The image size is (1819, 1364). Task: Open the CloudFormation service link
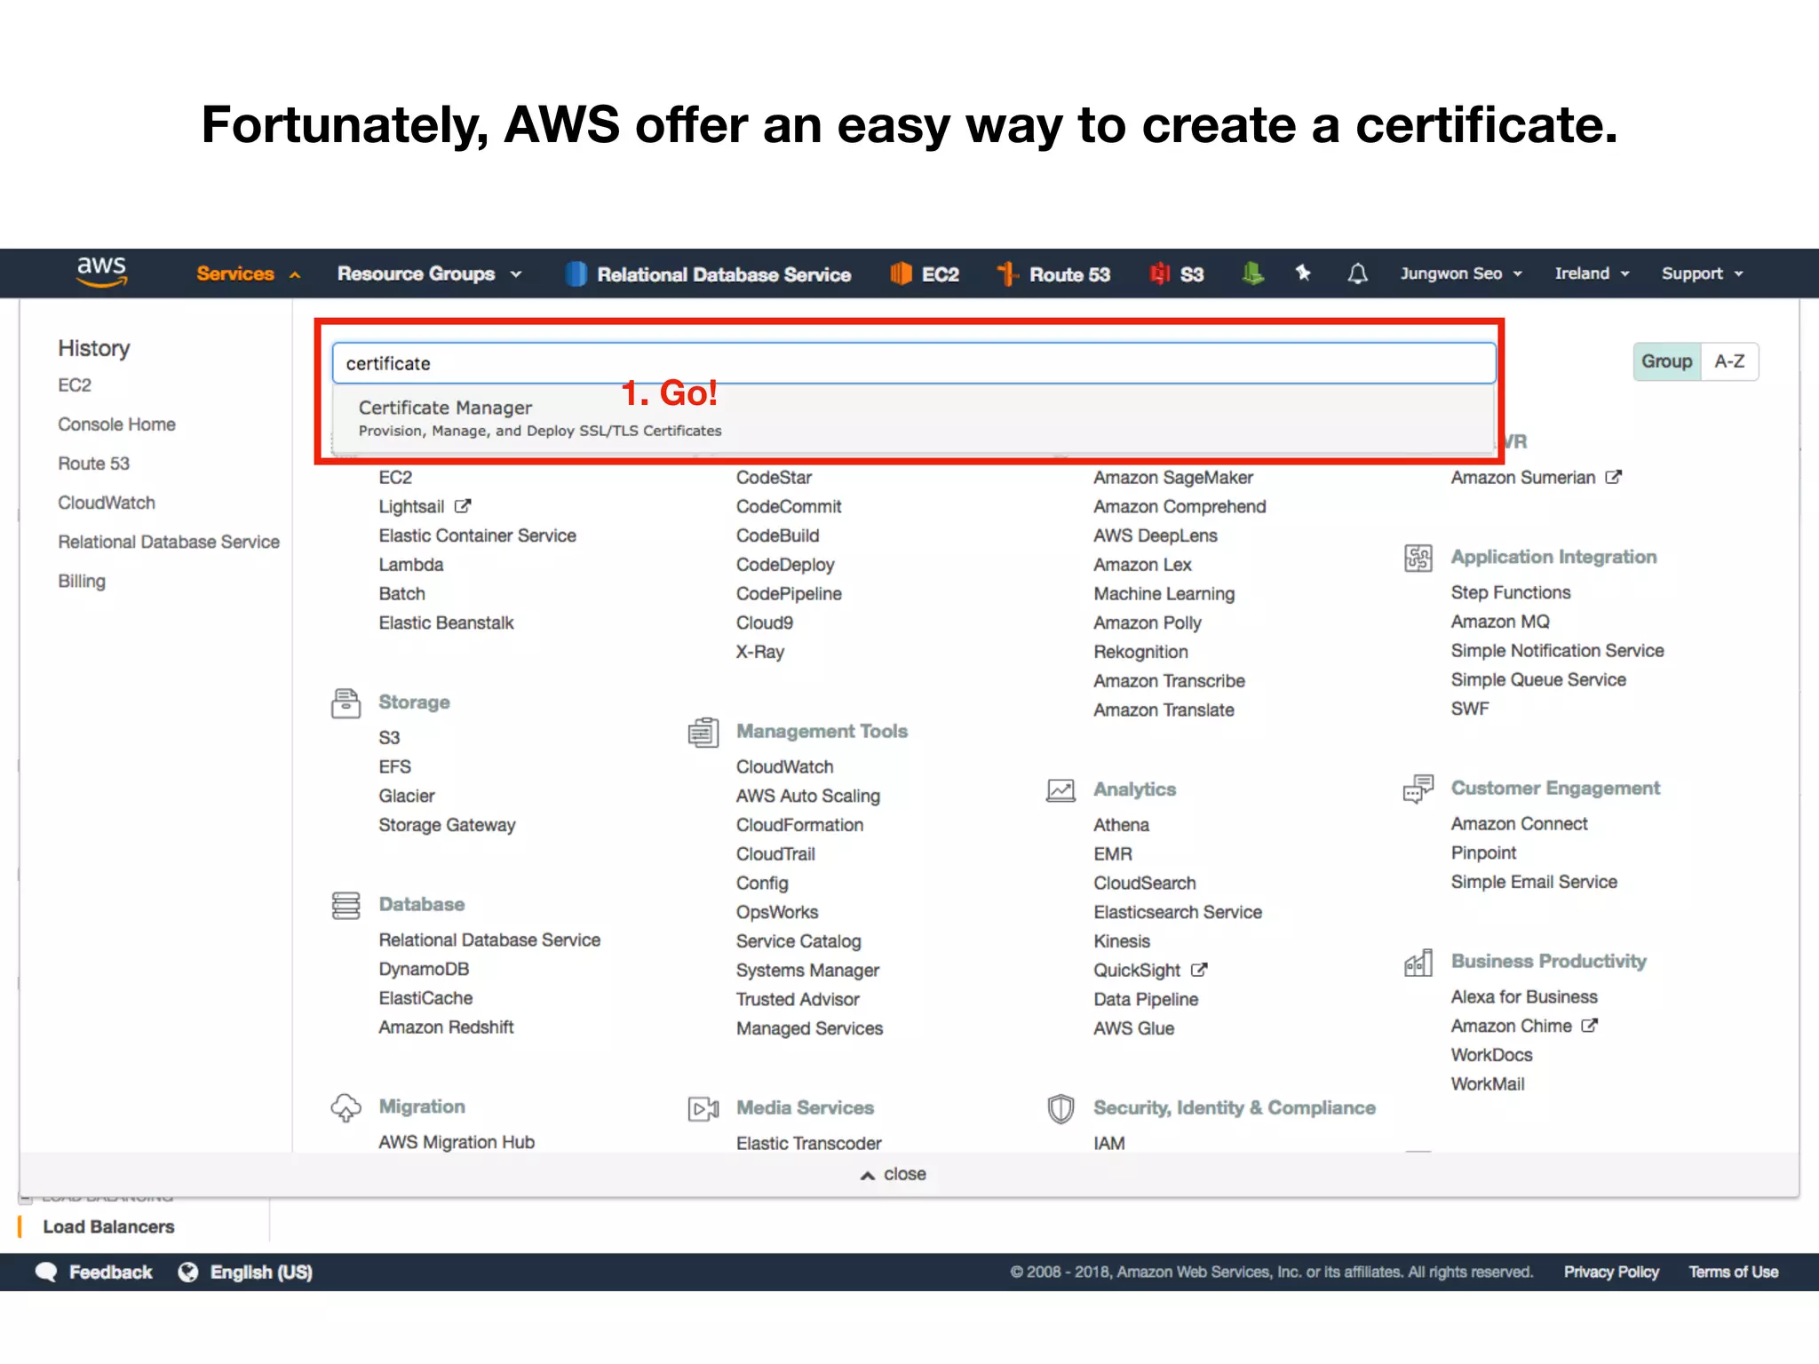point(799,825)
